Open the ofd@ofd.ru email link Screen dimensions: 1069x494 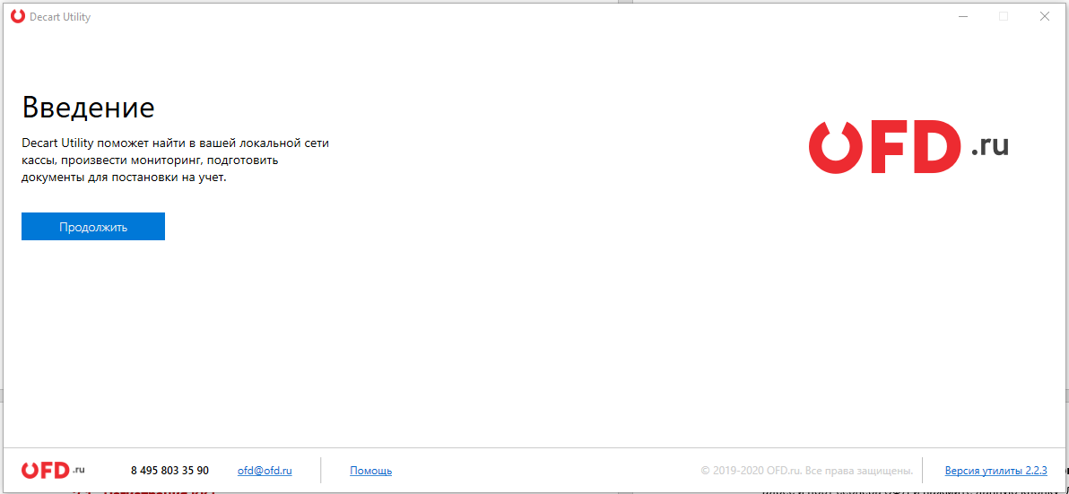265,471
